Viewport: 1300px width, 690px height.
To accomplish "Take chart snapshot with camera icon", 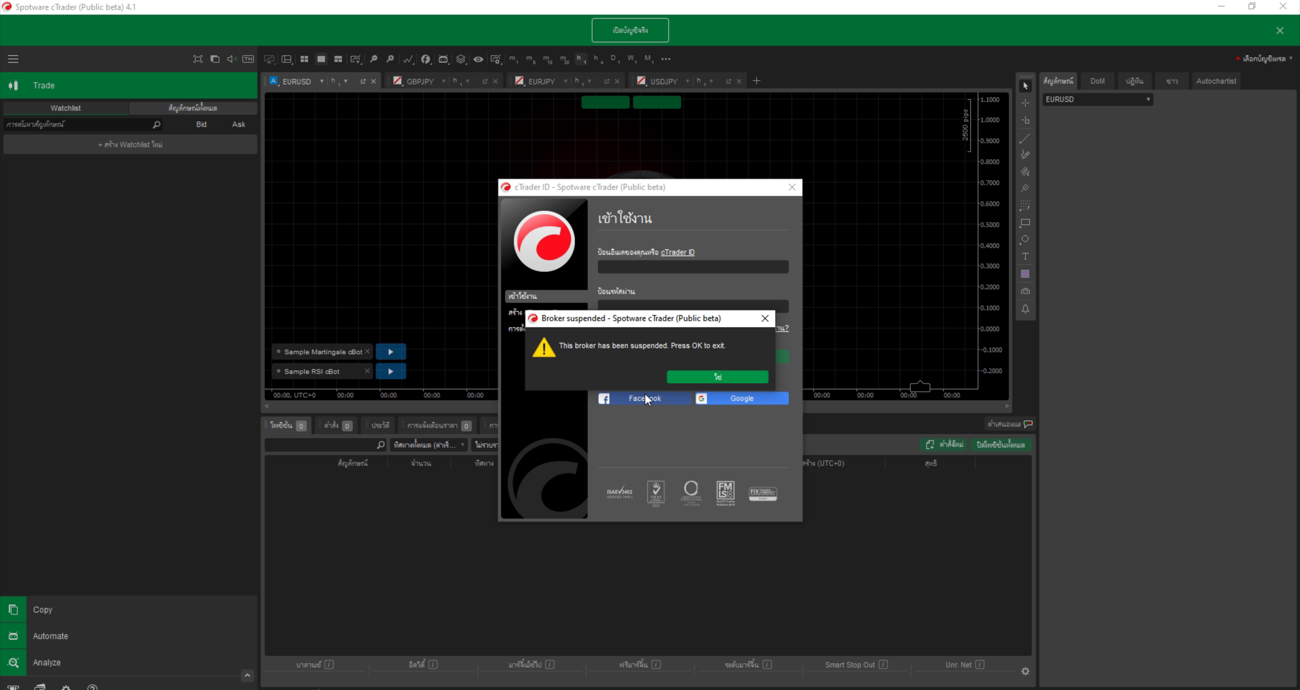I will tap(1025, 291).
